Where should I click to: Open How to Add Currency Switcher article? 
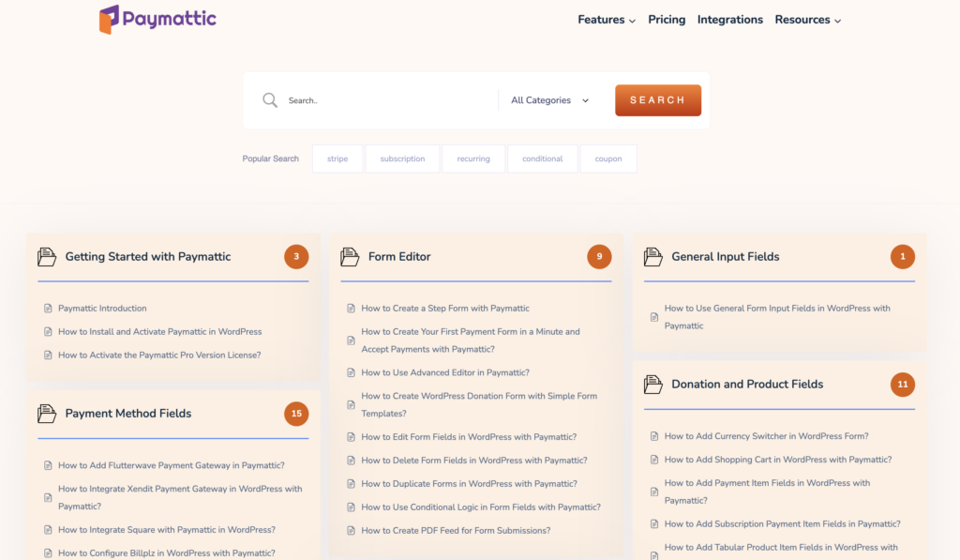766,436
